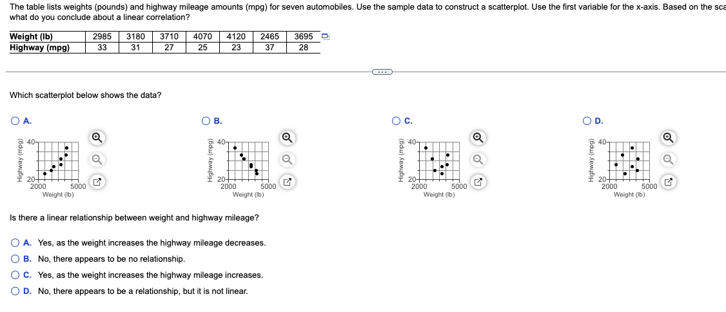Open scatterplot C in popup window
The image size is (726, 312).
pyautogui.click(x=477, y=182)
